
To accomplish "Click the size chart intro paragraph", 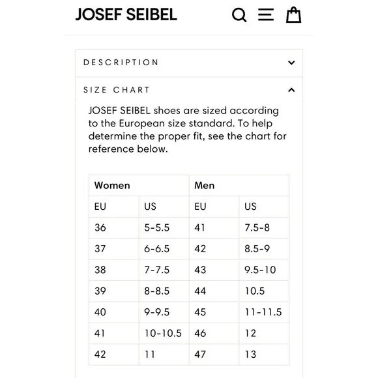I will click(187, 130).
